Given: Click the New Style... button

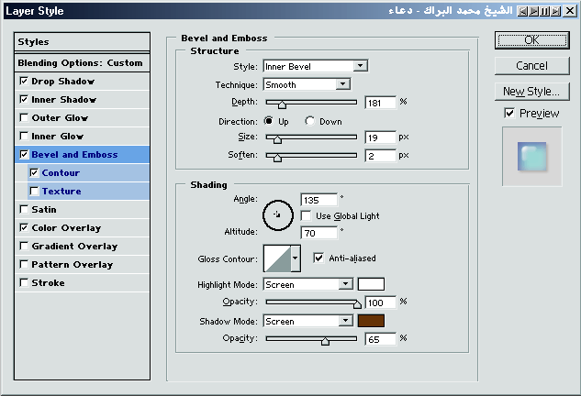Looking at the screenshot, I should [x=532, y=92].
